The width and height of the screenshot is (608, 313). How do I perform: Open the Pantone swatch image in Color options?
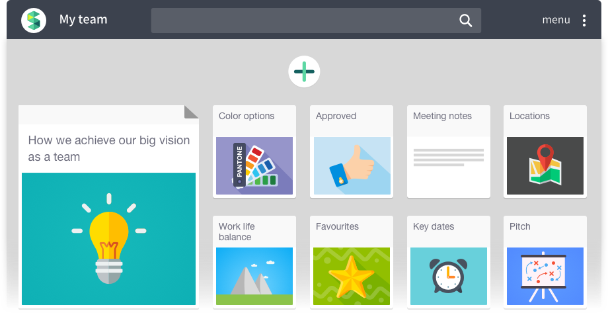(x=254, y=166)
